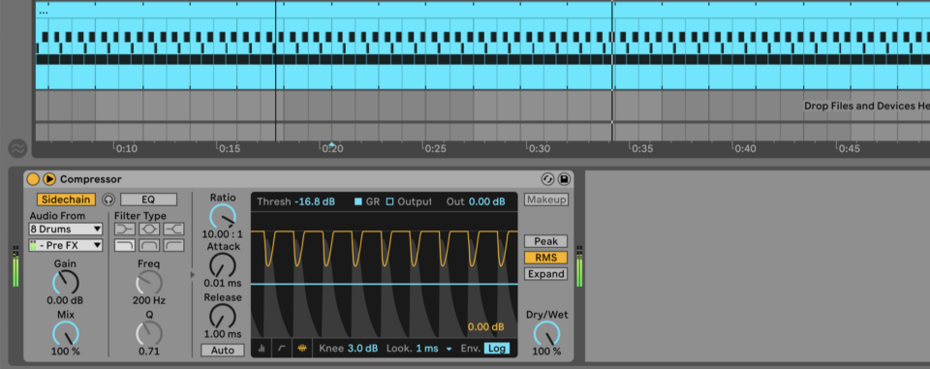Click the Release knob
Viewport: 930px width, 369px height.
click(223, 316)
